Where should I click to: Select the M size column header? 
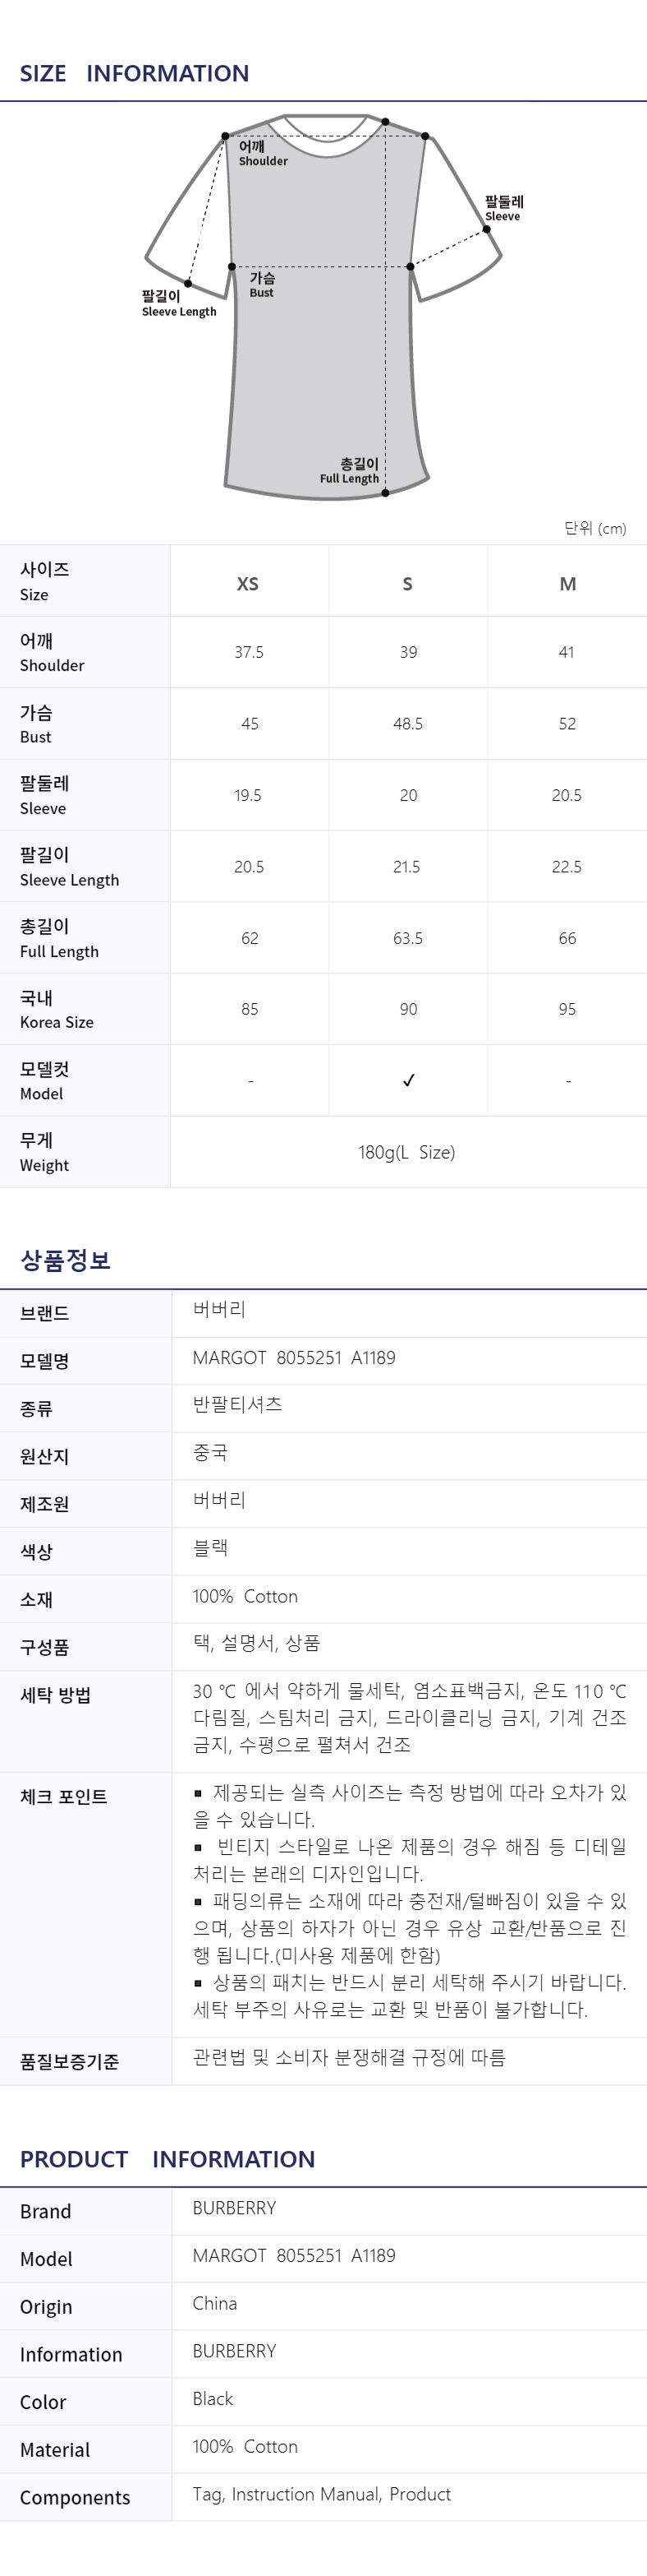pos(567,584)
